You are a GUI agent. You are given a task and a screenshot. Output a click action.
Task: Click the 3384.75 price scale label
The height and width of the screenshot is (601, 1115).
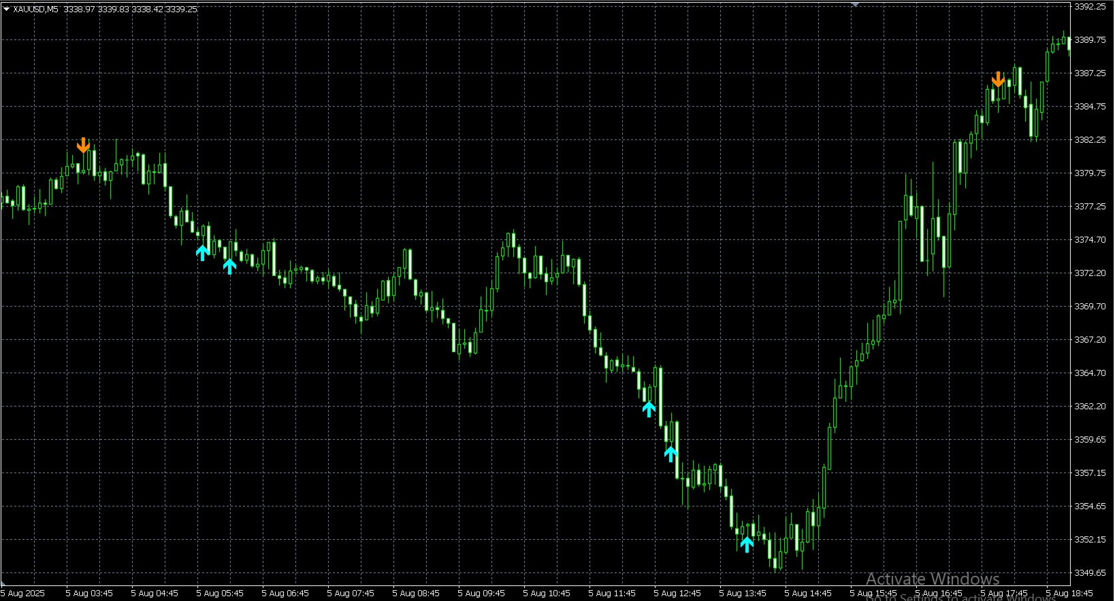click(x=1090, y=107)
